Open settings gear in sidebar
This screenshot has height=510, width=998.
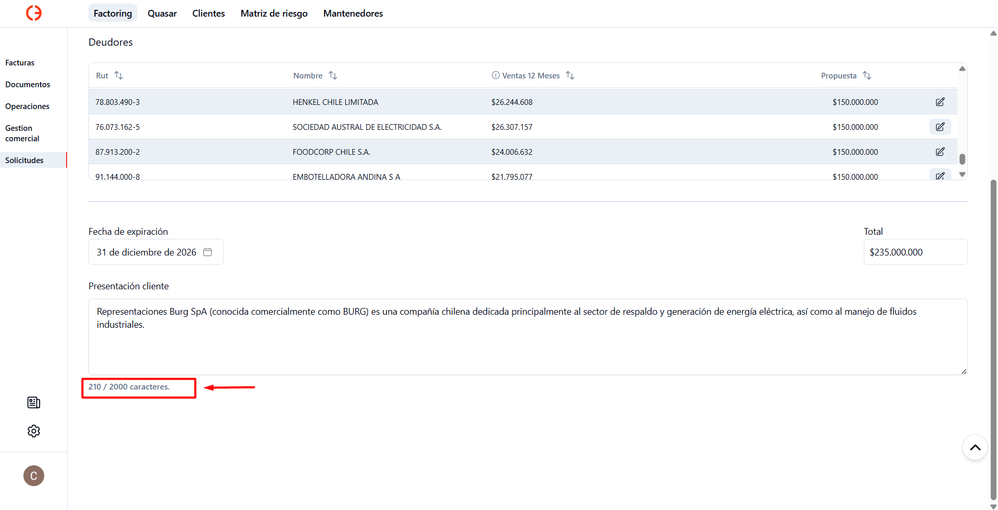(34, 431)
